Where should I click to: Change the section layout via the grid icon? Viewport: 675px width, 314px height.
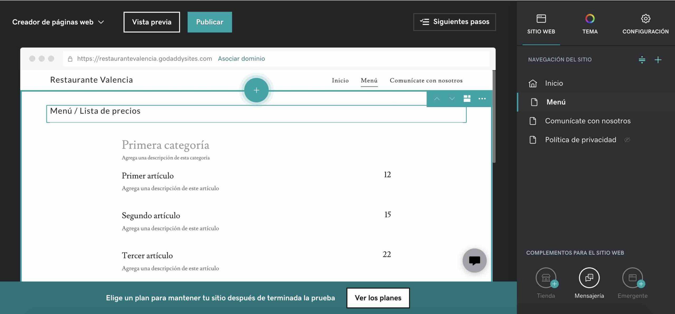pyautogui.click(x=467, y=99)
